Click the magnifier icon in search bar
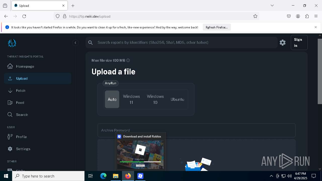 point(91,42)
